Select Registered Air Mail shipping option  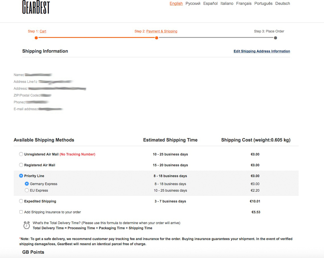pyautogui.click(x=21, y=165)
